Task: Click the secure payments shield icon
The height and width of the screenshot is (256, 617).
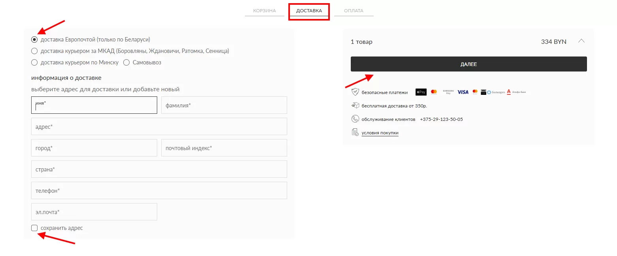Action: tap(355, 92)
